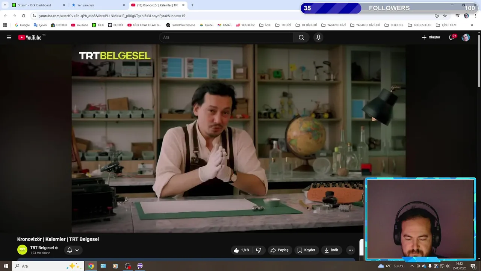The height and width of the screenshot is (271, 481).
Task: Reload the page with refresh icon
Action: tap(23, 16)
